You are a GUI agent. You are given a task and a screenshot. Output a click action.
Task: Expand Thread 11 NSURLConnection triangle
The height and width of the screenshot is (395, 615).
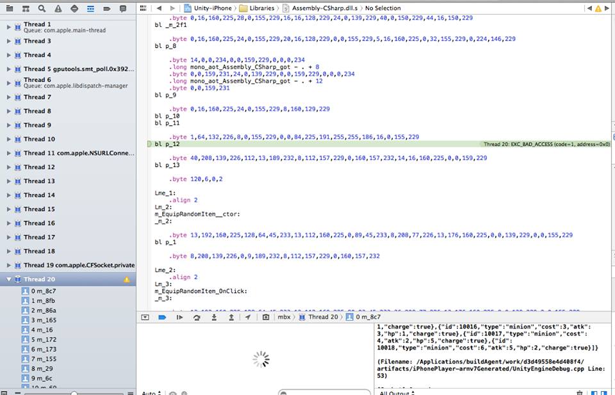coord(8,153)
